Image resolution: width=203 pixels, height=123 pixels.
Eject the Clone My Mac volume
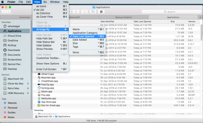pyautogui.click(x=28, y=84)
